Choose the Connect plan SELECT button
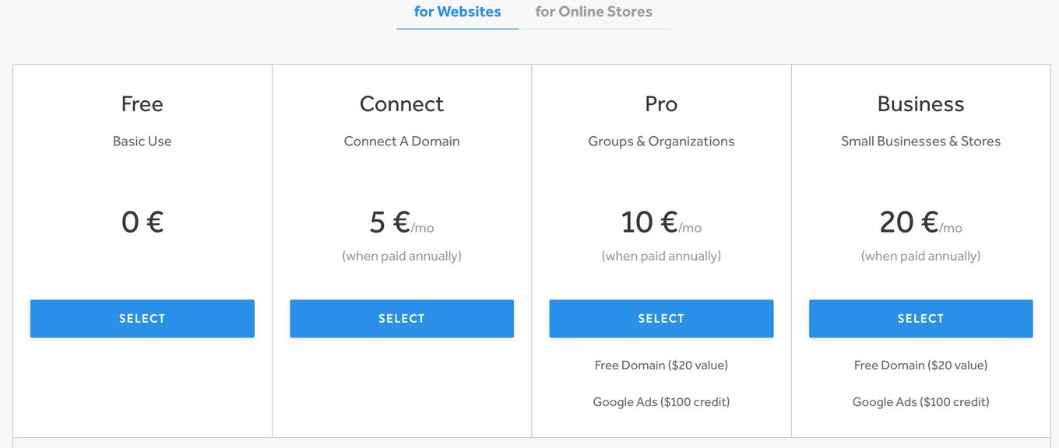 point(402,319)
